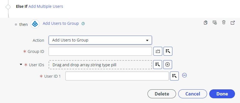This screenshot has width=240, height=103.
Task: Click the add annotation comment icon
Action: coord(215,23)
